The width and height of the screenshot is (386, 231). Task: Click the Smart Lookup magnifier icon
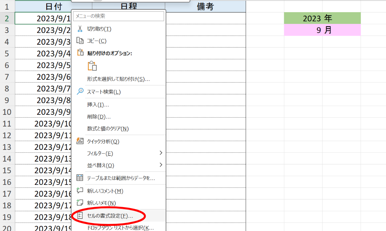coord(80,92)
